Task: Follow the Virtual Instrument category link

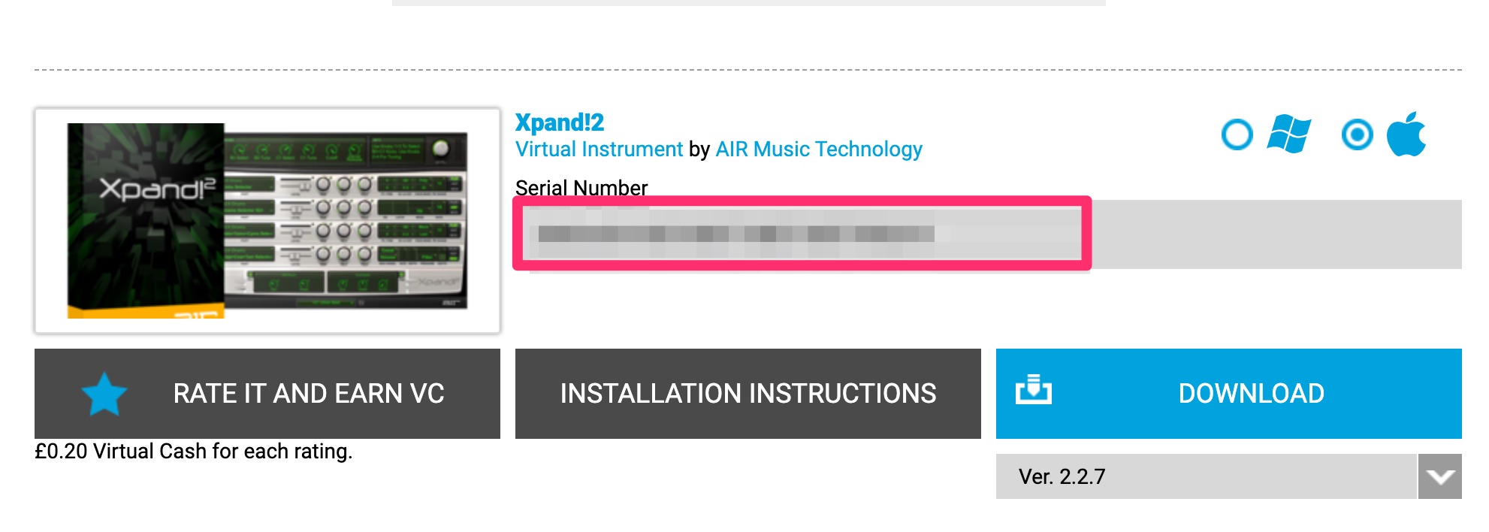Action: 599,150
